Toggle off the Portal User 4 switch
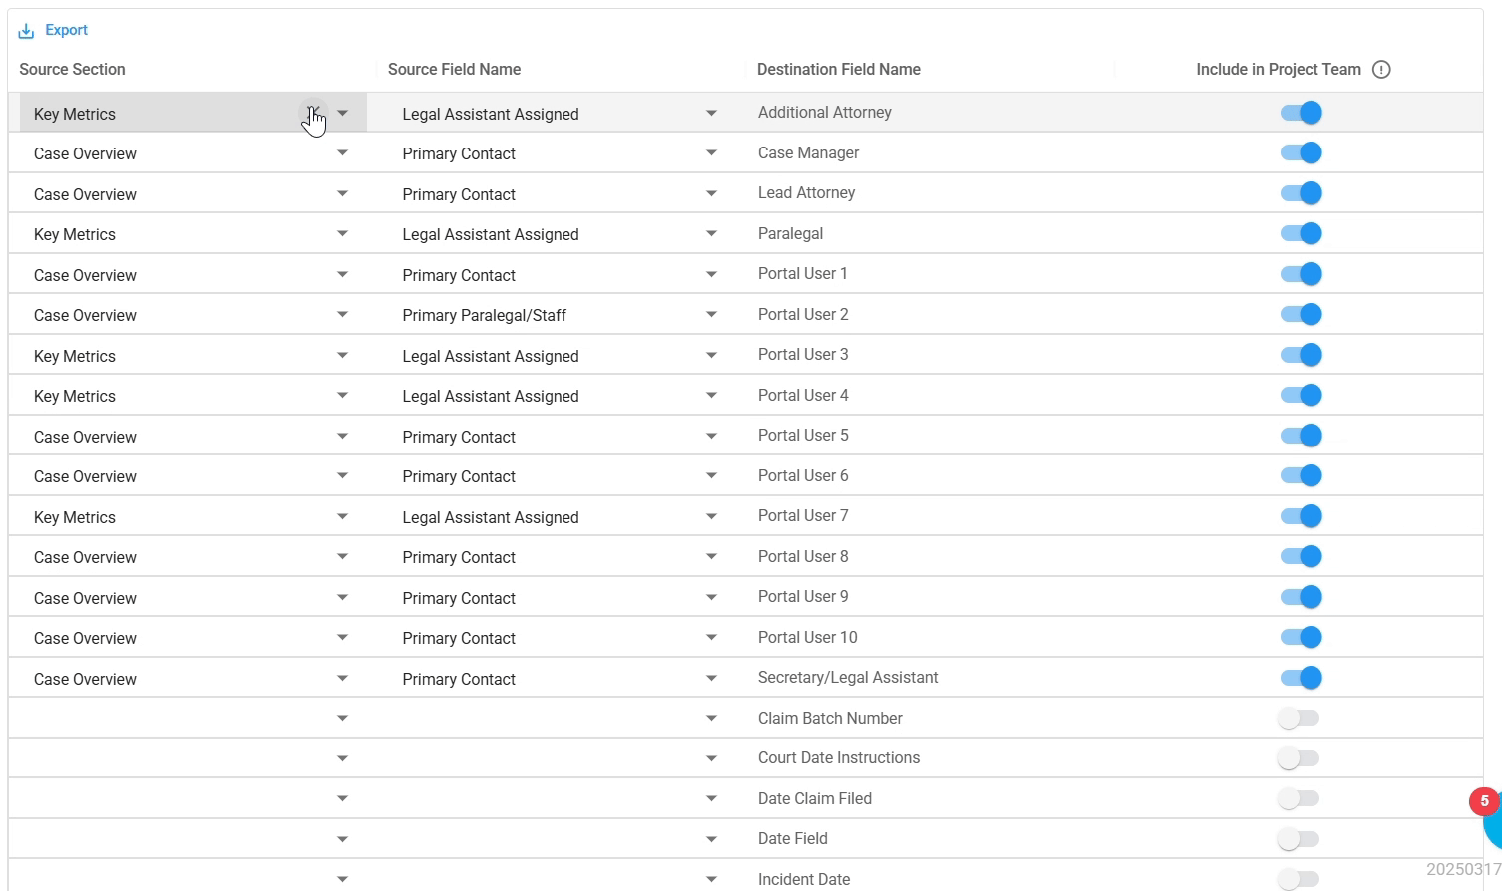The height and width of the screenshot is (891, 1502). (x=1302, y=395)
